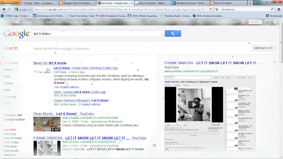Screen dimensions: 283x159
Task: Click the notification count badge beside Buck Pennington
Action: [243, 22]
